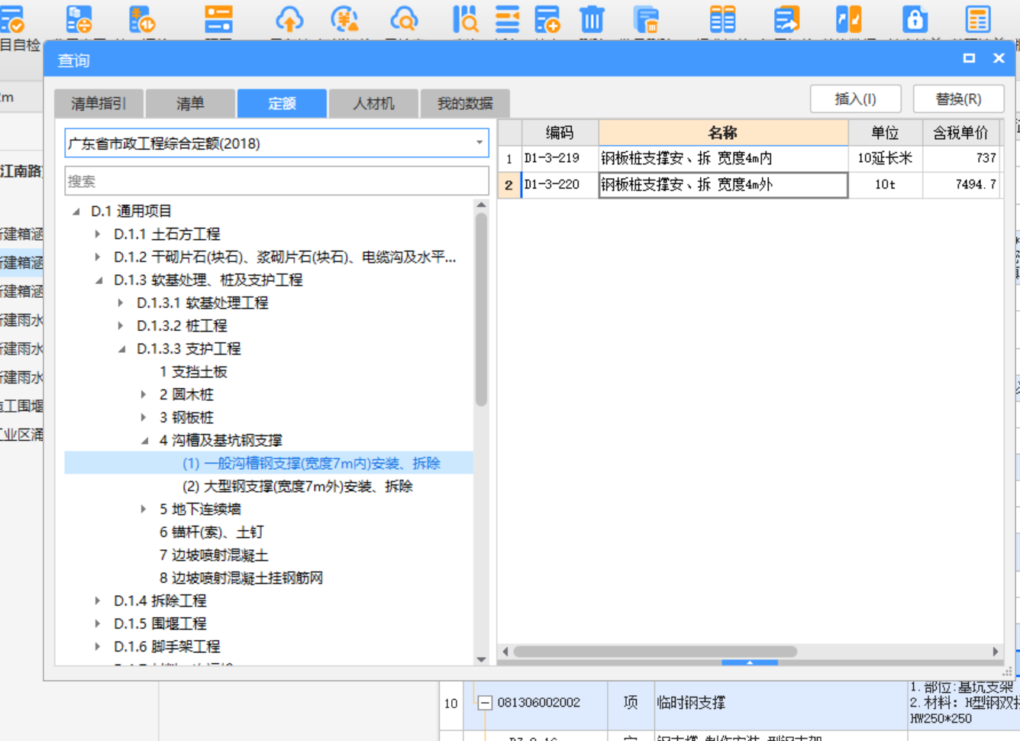Click the blue panel collapse handle below results
Screen dimensions: 1020x741
pos(750,662)
